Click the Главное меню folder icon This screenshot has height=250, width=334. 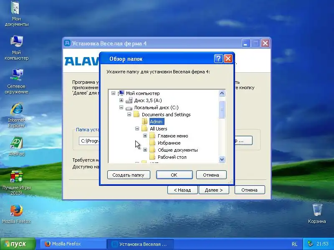point(152,136)
